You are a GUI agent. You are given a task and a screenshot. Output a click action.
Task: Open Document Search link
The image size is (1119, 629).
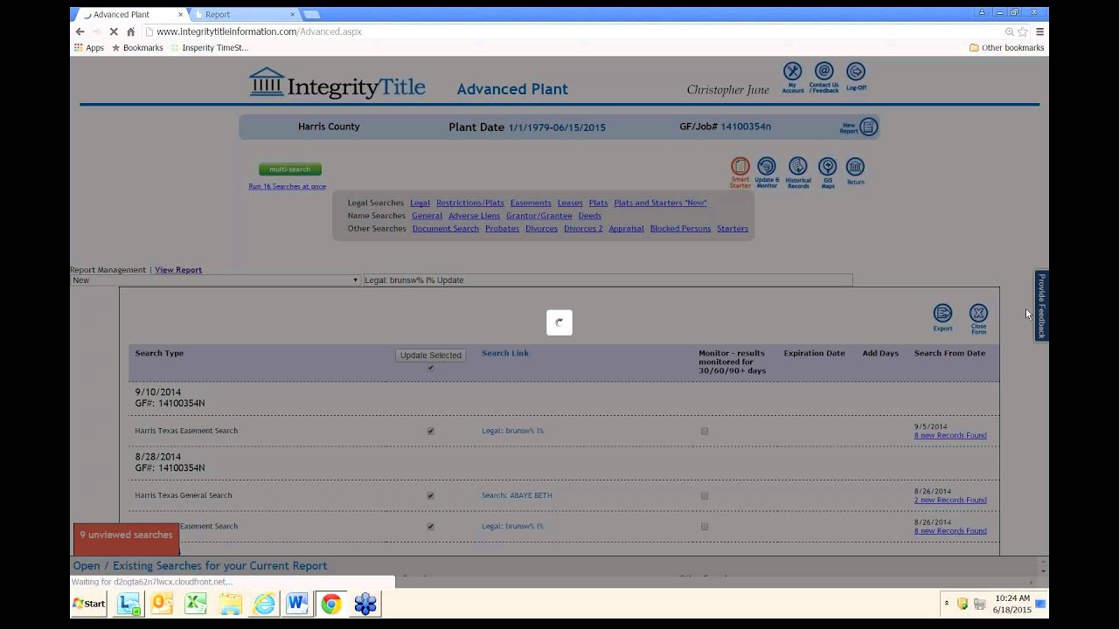tap(446, 229)
